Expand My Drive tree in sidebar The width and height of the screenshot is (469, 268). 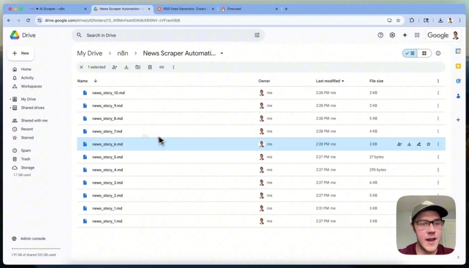pos(11,99)
